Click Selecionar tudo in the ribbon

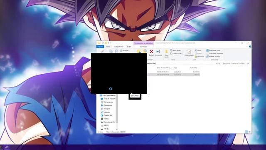coord(213,50)
